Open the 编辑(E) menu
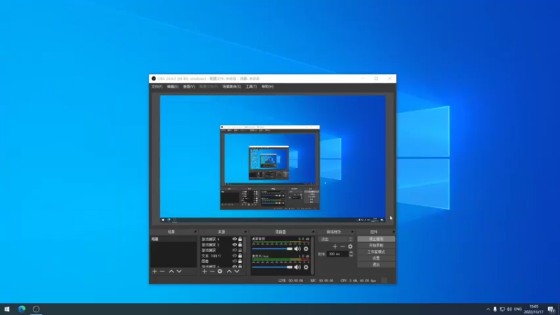560x315 pixels. 172,87
